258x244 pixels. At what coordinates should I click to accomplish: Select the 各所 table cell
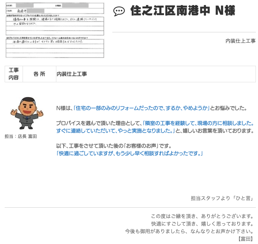point(39,74)
